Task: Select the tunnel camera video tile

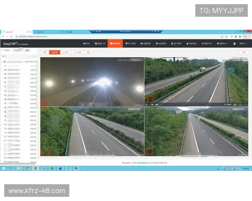Action: tap(92, 82)
